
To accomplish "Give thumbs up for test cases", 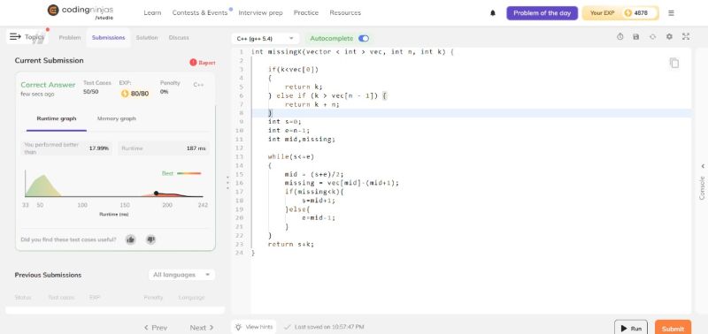I will [130, 239].
